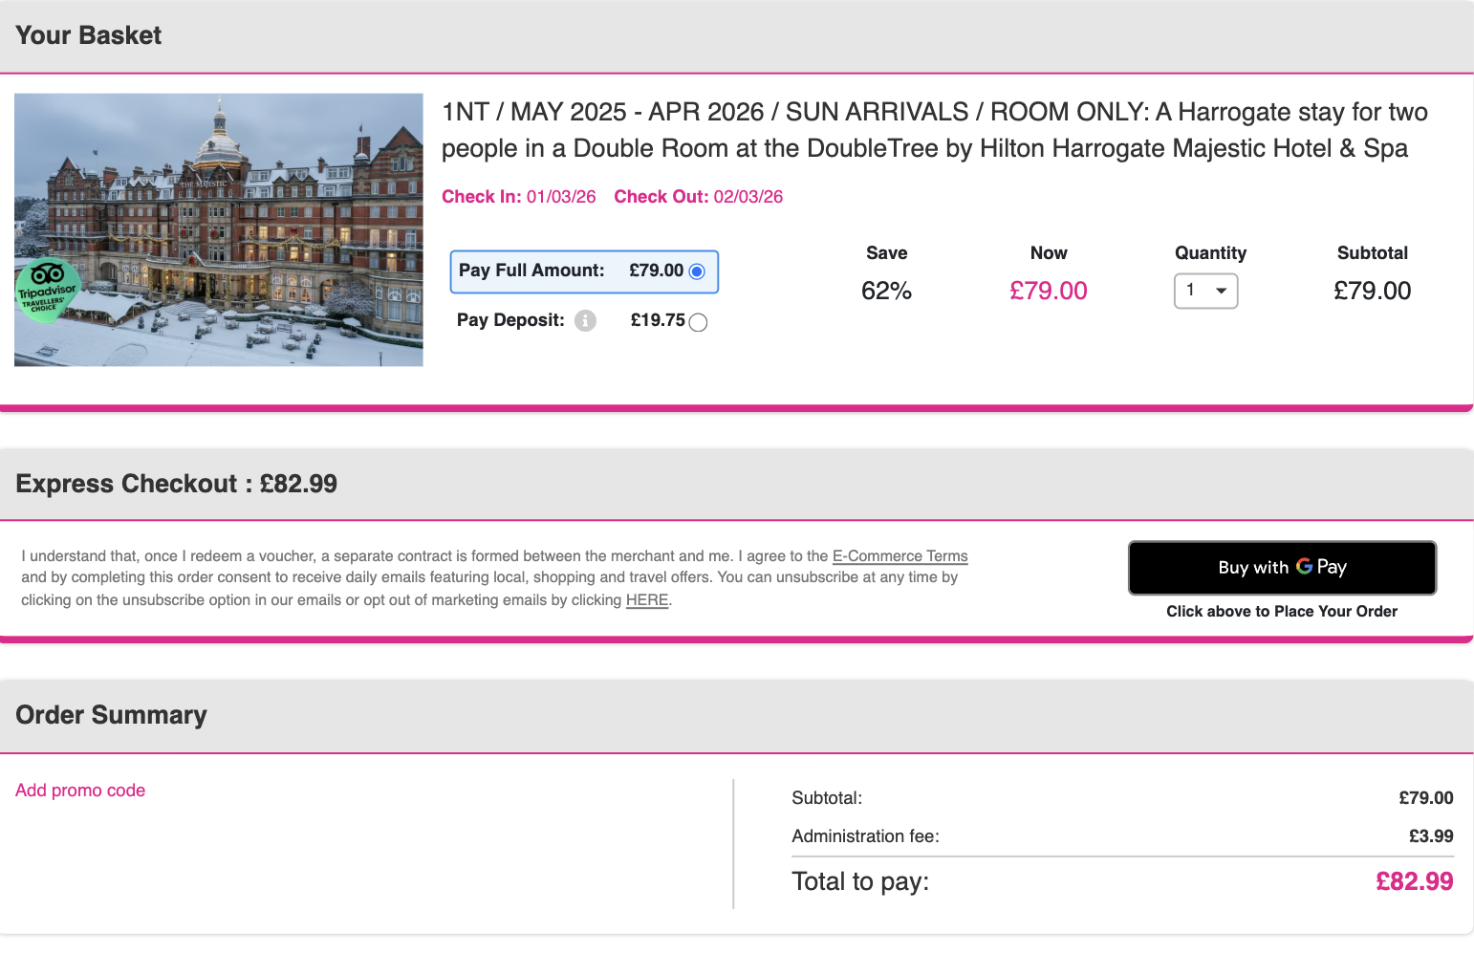The width and height of the screenshot is (1474, 954).
Task: Click the Save 62% figure
Action: 886,291
